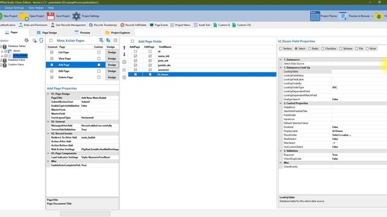
Task: Click the Preview in Browser icon
Action: point(343,16)
